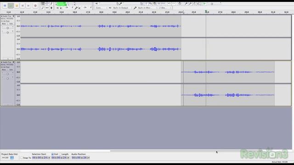Click the Copy icon in edit toolbar
The image size is (294, 165).
[x=151, y=4]
